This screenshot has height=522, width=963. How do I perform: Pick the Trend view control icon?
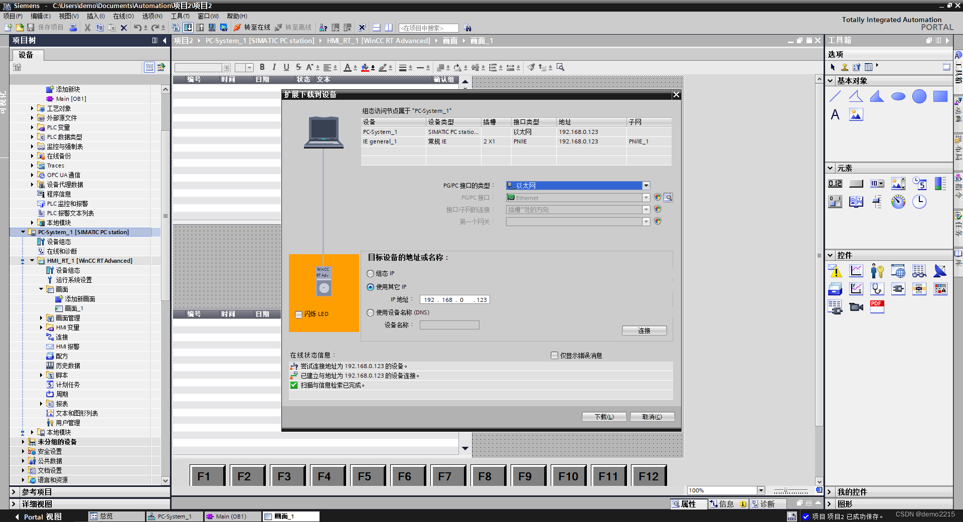pos(856,271)
